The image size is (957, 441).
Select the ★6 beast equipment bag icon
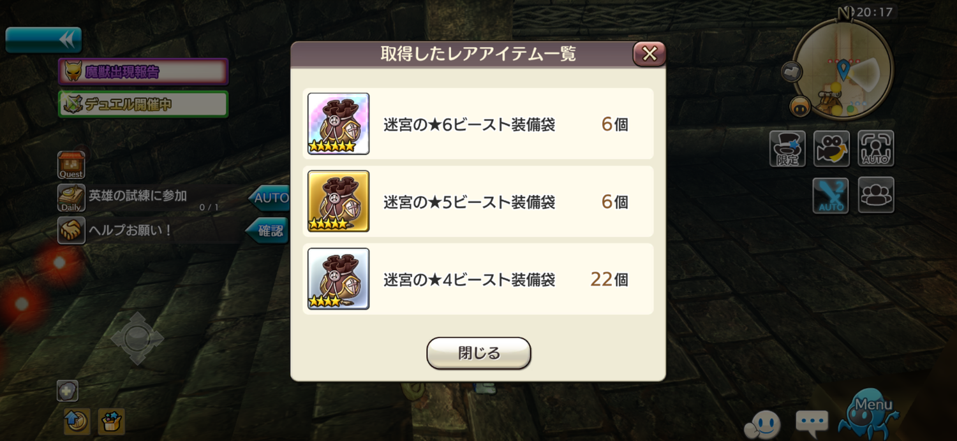click(339, 124)
